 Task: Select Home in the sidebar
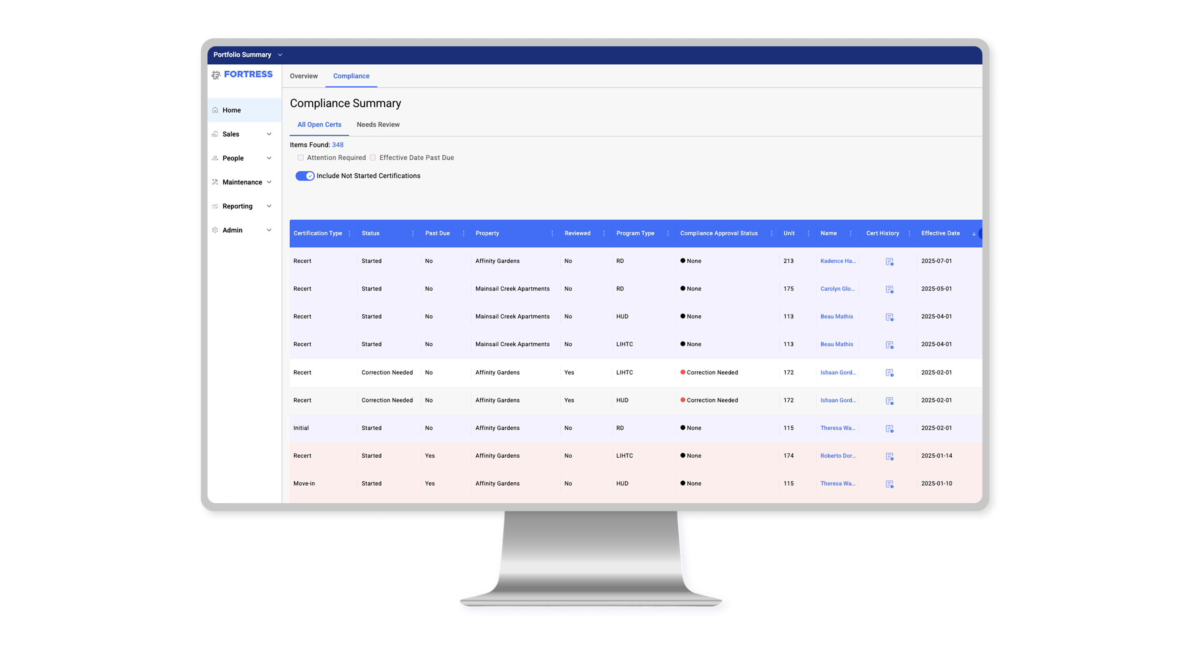[x=231, y=110]
